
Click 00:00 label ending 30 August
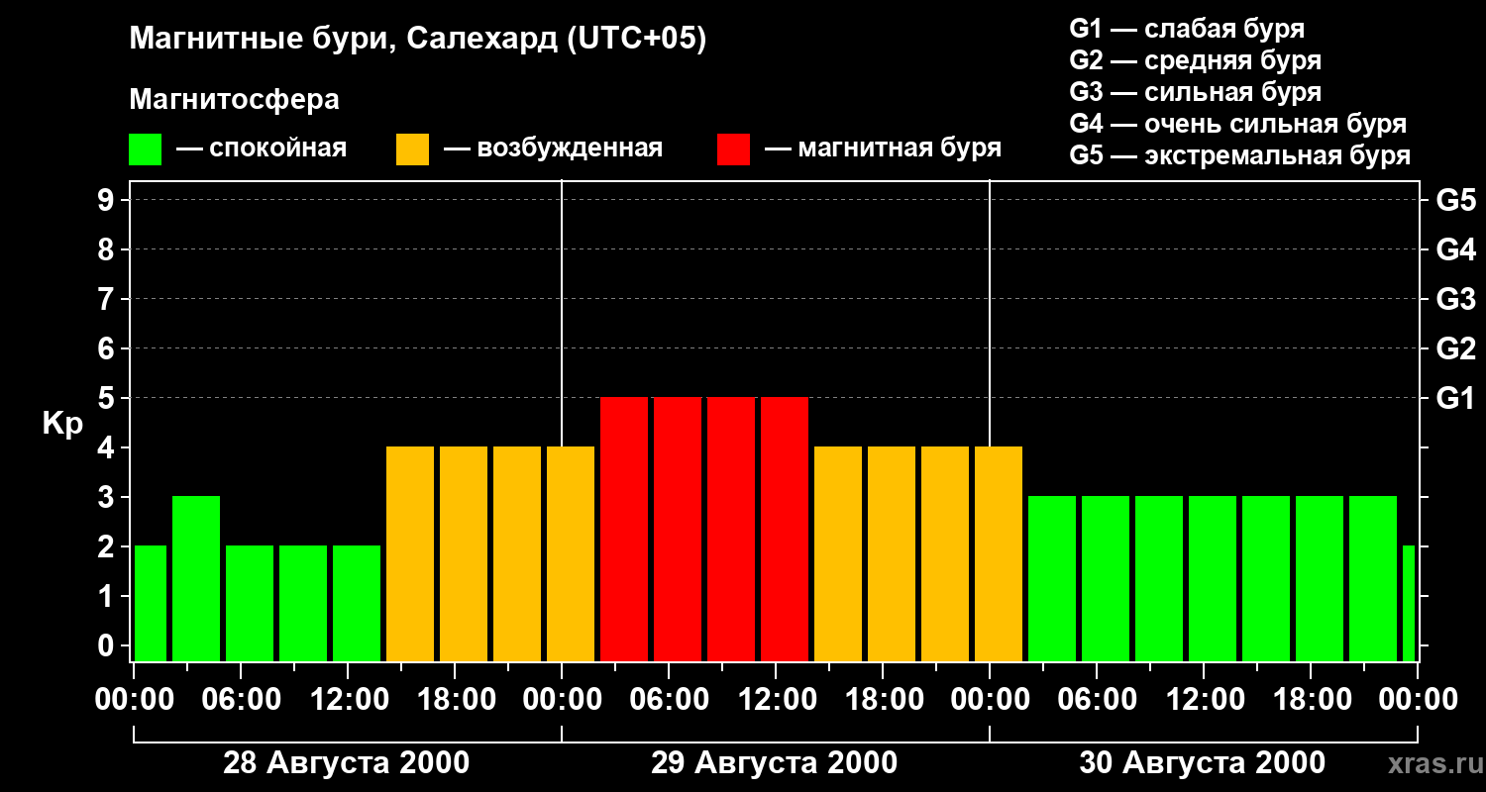point(1418,699)
